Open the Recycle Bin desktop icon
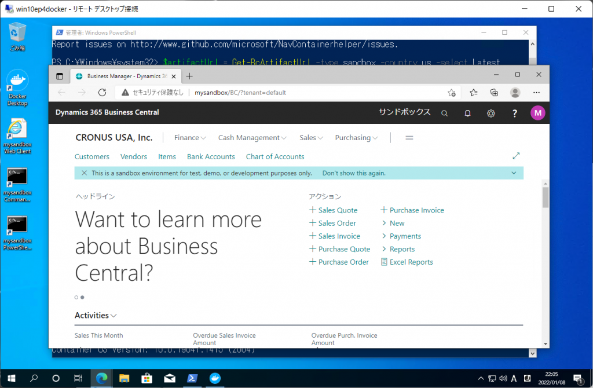This screenshot has height=388, width=593. [17, 36]
